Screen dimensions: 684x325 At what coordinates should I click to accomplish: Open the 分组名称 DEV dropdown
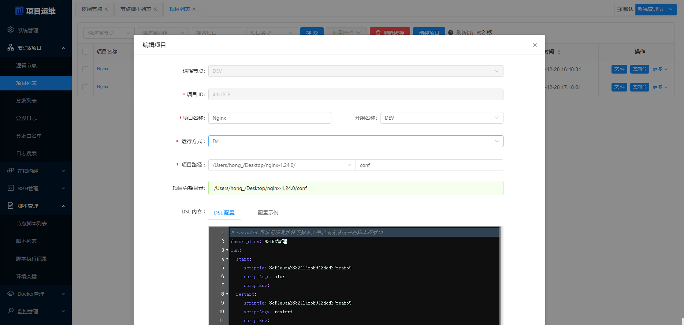click(x=442, y=118)
